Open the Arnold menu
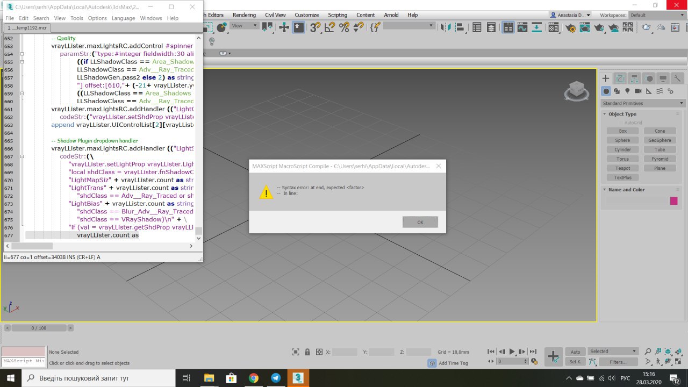This screenshot has width=688, height=387. coord(391,15)
